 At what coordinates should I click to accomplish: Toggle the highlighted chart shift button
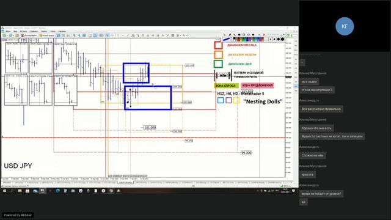click(x=95, y=35)
